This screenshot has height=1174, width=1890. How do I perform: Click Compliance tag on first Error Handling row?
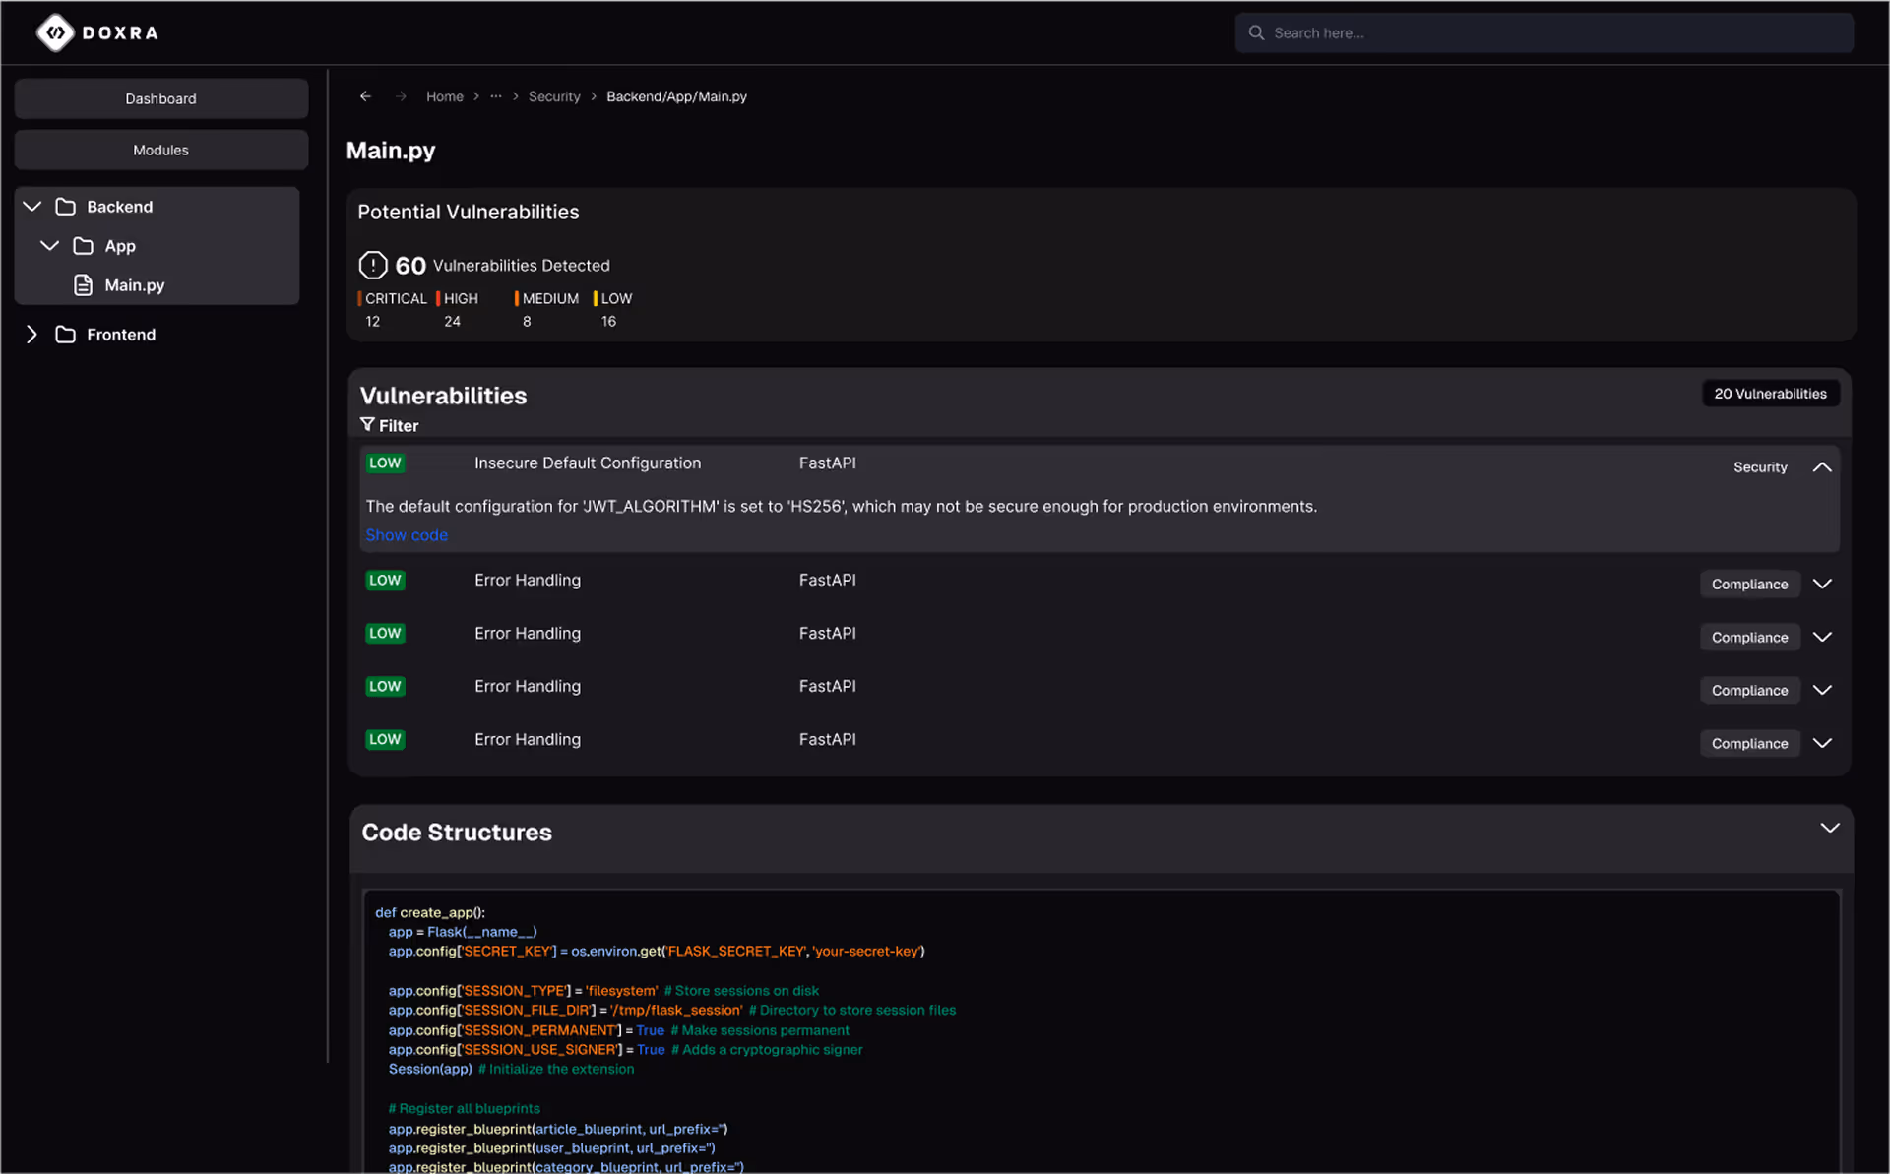tap(1749, 584)
